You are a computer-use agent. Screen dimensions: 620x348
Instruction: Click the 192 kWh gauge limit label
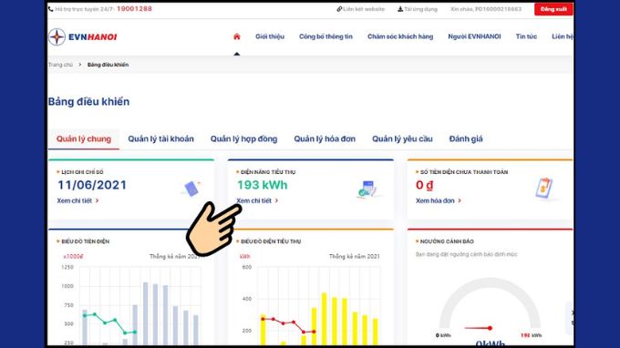531,335
